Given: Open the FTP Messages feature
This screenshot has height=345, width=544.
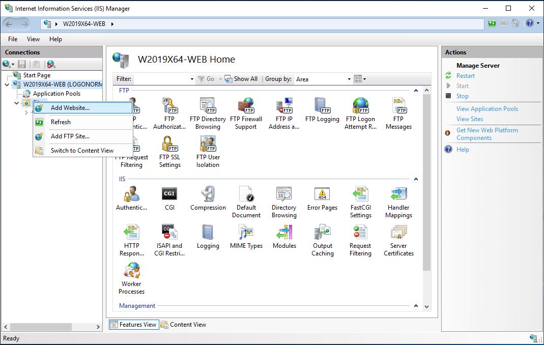Looking at the screenshot, I should 398,113.
